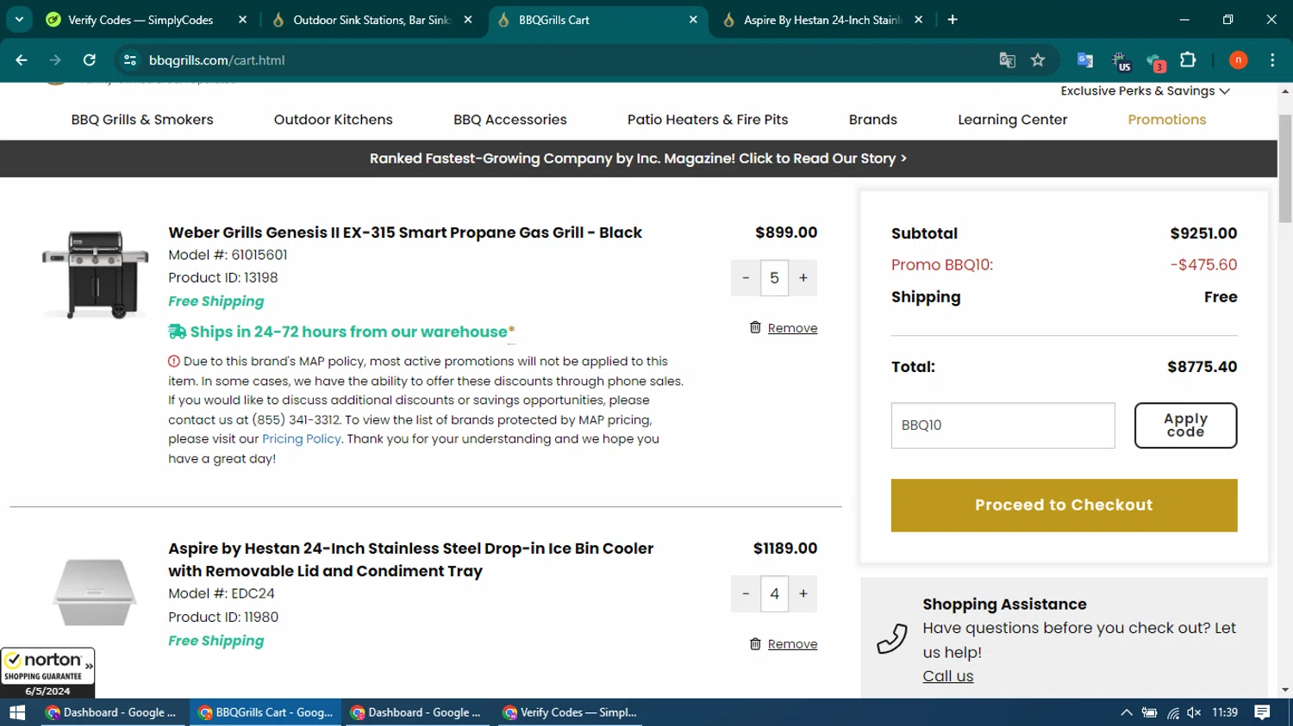The height and width of the screenshot is (726, 1293).
Task: Open the Windows Start menu
Action: click(x=16, y=712)
